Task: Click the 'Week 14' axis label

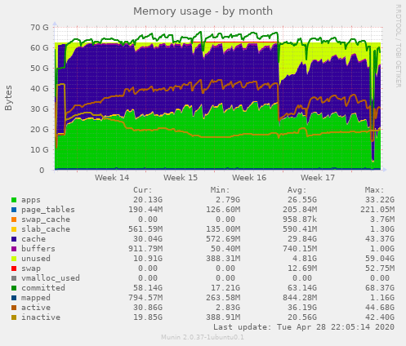Action: [x=112, y=178]
